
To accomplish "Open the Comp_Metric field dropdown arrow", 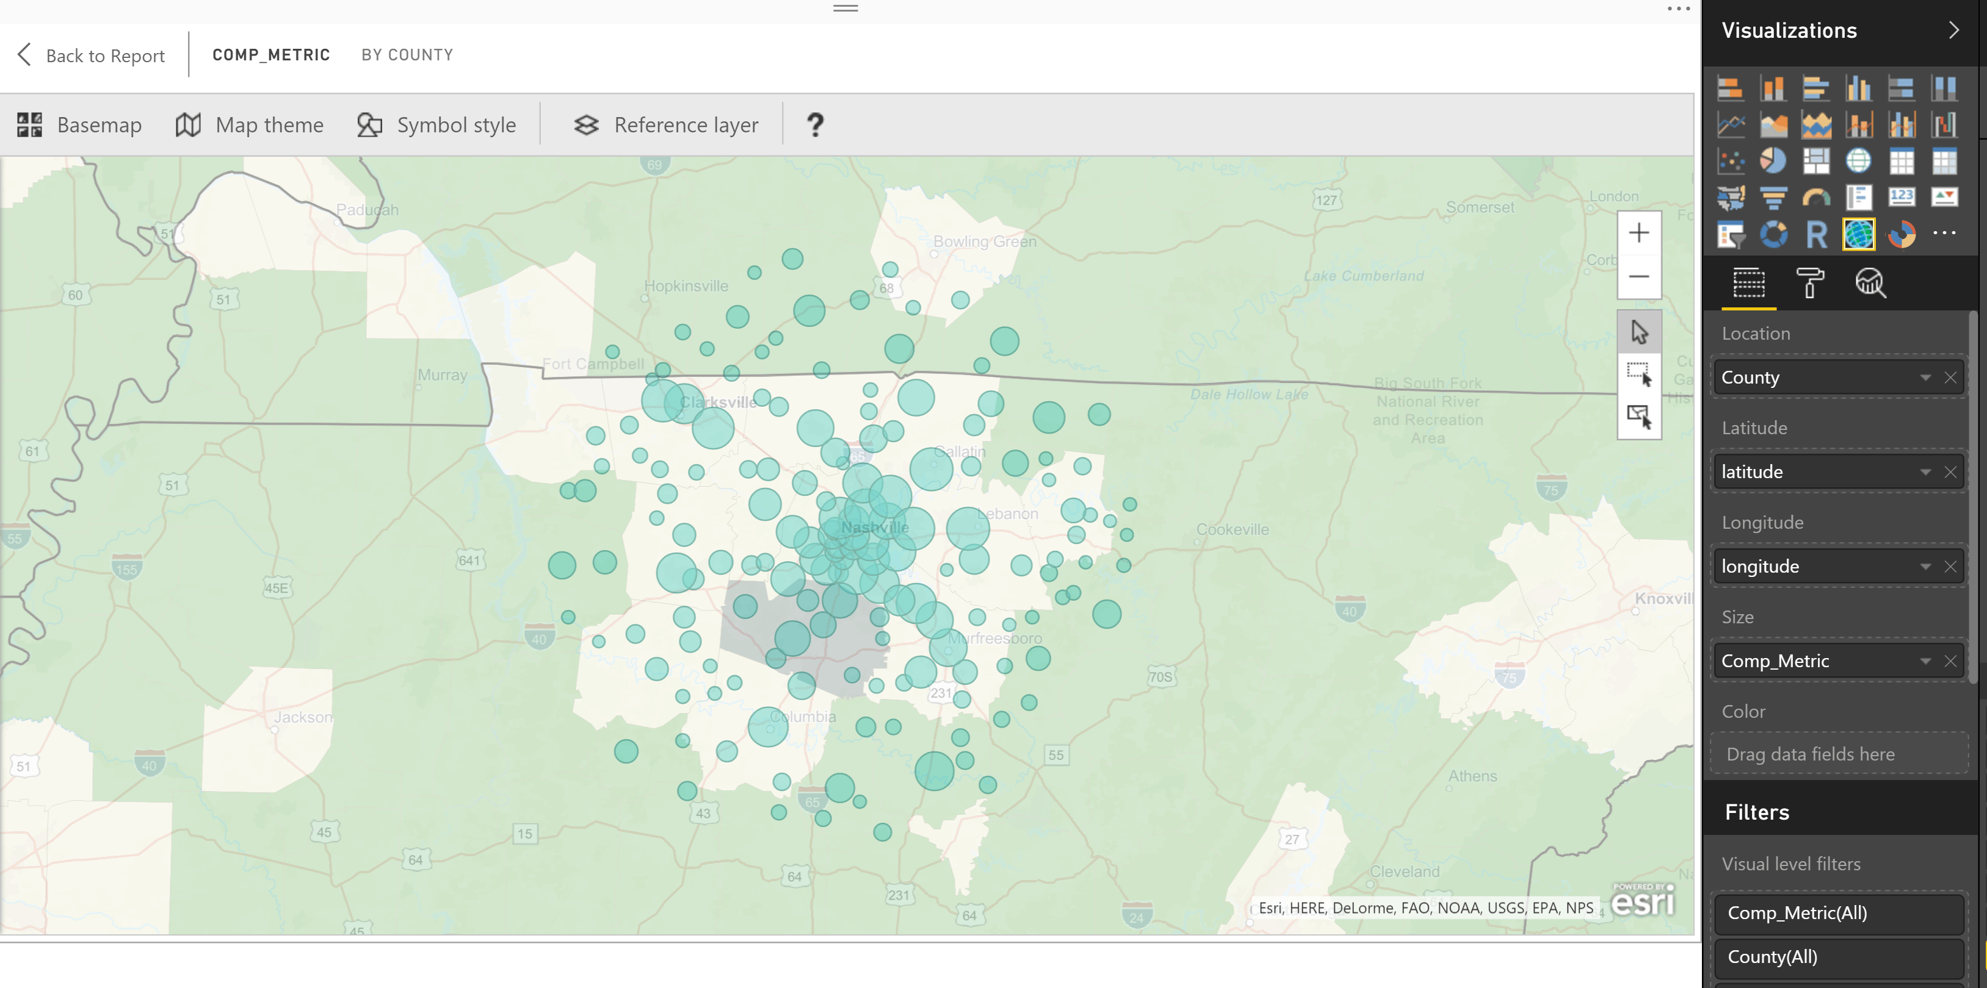I will (x=1925, y=661).
